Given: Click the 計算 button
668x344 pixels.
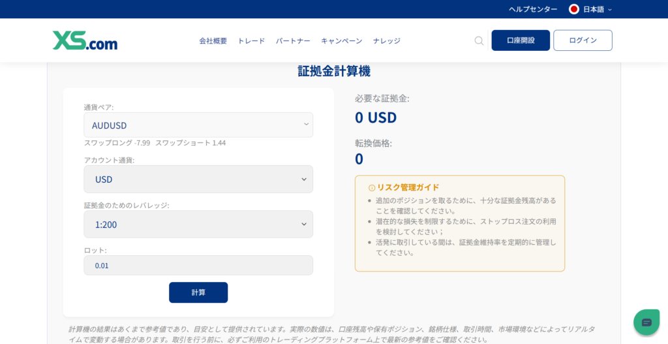Looking at the screenshot, I should (198, 292).
